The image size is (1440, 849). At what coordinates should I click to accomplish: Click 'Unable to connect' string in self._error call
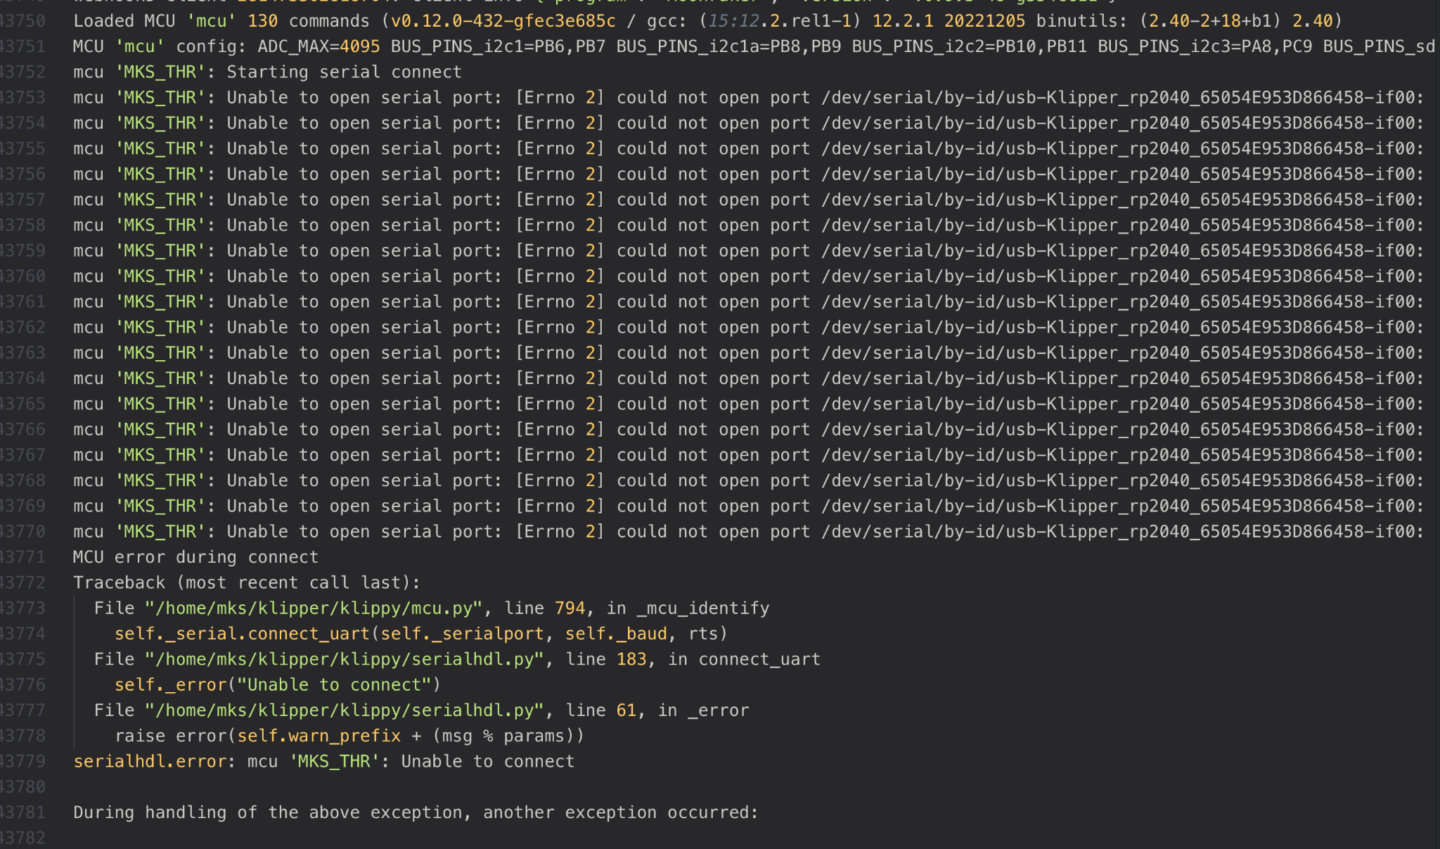point(334,684)
